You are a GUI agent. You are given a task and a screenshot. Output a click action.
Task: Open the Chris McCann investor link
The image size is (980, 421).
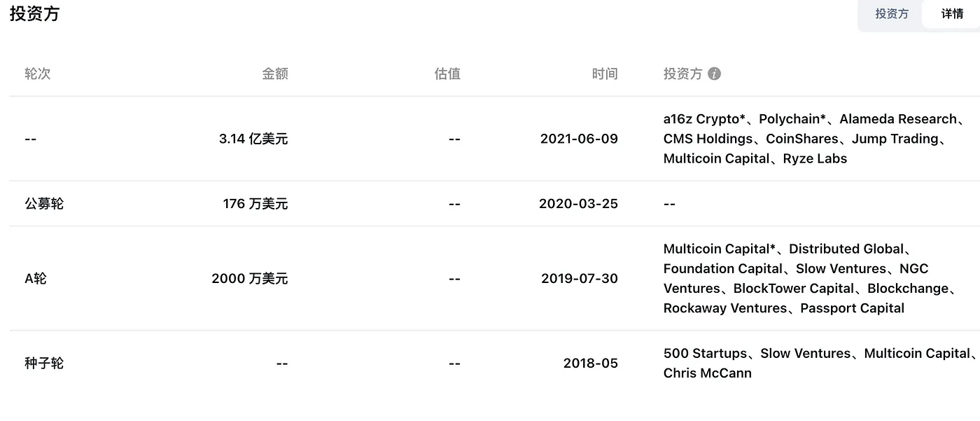(707, 373)
